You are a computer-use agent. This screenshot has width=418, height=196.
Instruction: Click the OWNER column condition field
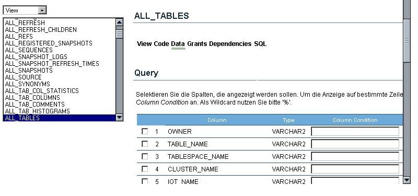point(355,132)
